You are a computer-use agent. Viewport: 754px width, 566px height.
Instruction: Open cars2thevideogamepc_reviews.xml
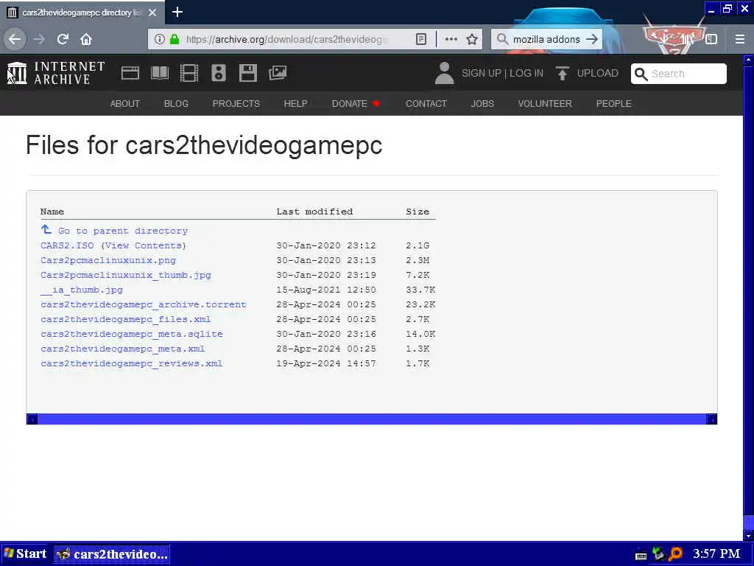(x=132, y=363)
